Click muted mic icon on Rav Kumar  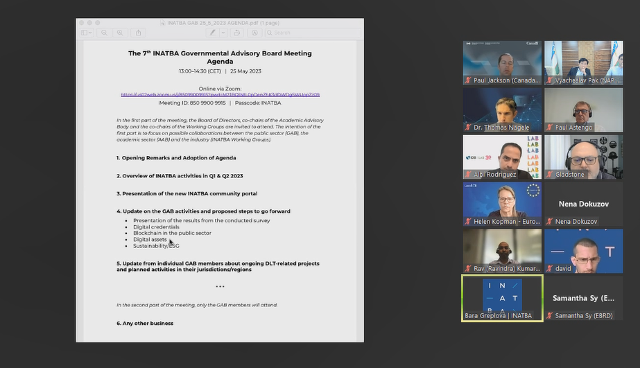(468, 268)
